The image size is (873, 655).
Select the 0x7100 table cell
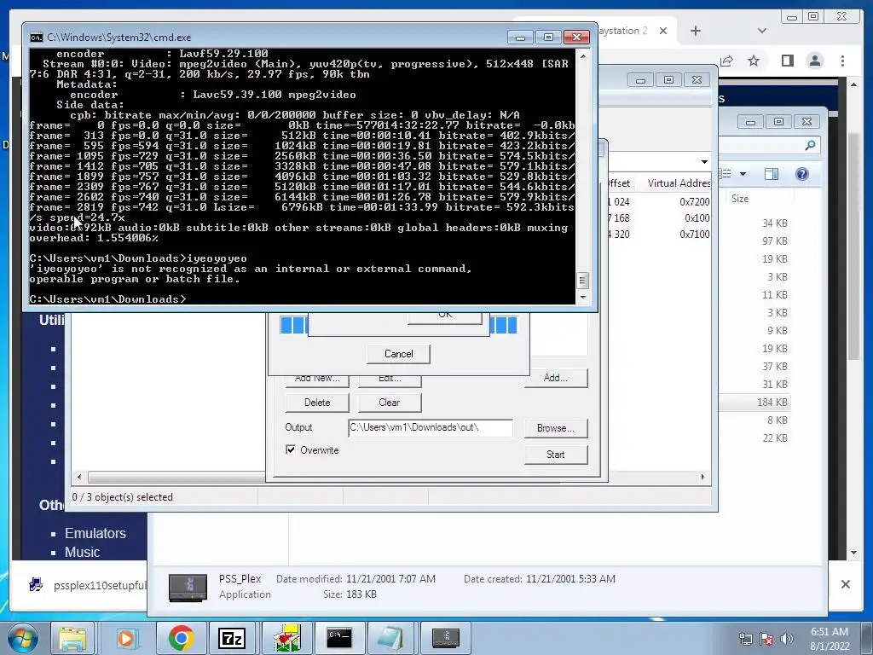[x=694, y=234]
